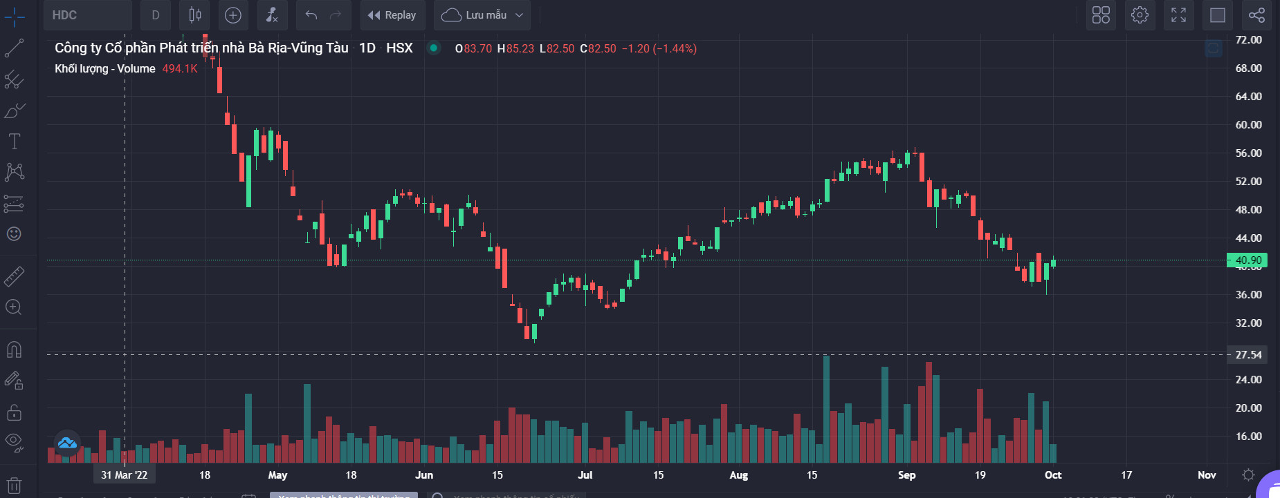
Task: Select the brush drawing tool
Action: click(x=14, y=111)
